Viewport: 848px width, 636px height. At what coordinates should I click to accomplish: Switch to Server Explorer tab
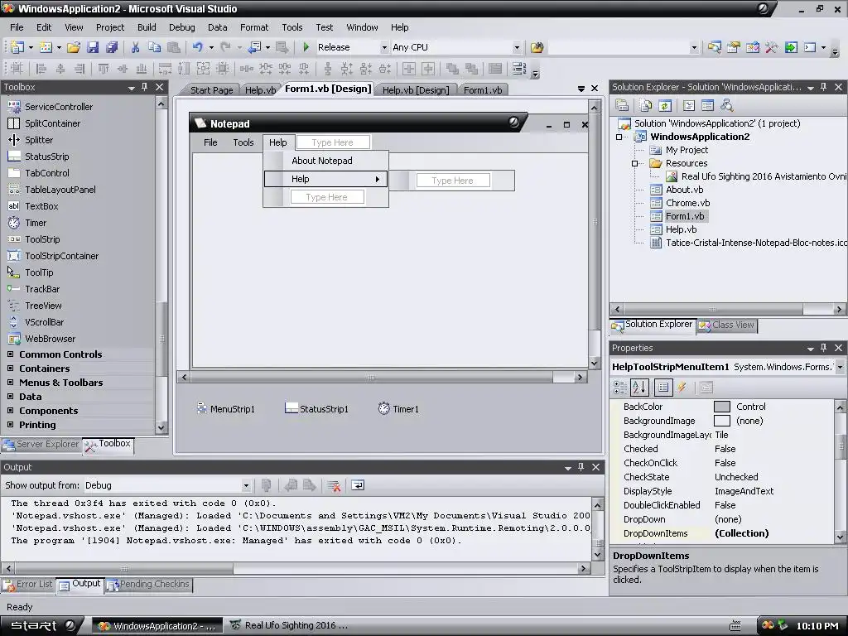[41, 444]
